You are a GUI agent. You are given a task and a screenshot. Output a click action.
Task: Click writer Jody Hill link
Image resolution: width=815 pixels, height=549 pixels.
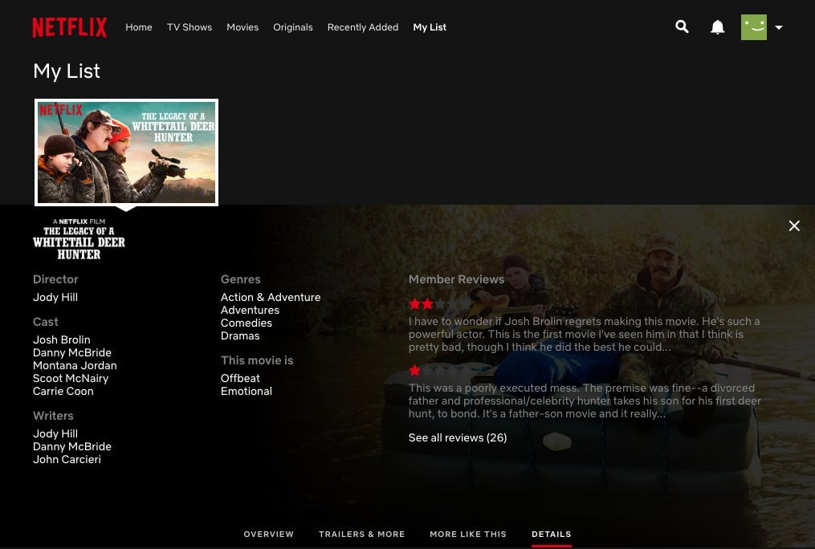(x=55, y=433)
